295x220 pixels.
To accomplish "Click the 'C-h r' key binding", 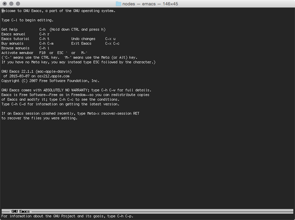I will point(44,34).
